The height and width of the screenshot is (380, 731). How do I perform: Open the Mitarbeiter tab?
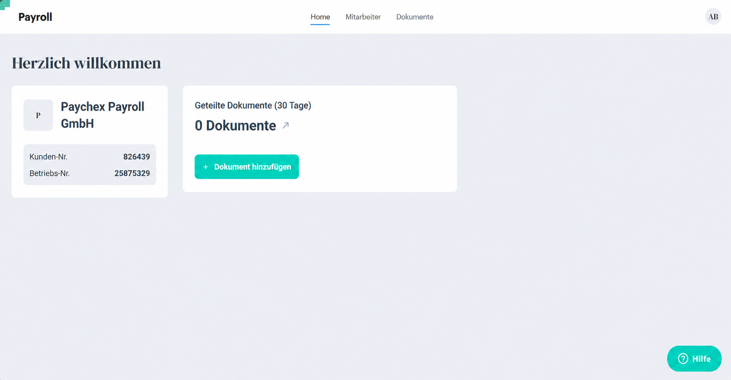[363, 17]
